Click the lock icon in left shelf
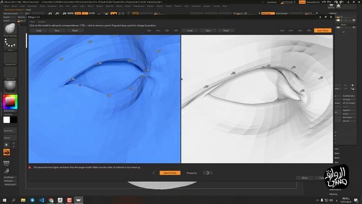 click(x=6, y=171)
